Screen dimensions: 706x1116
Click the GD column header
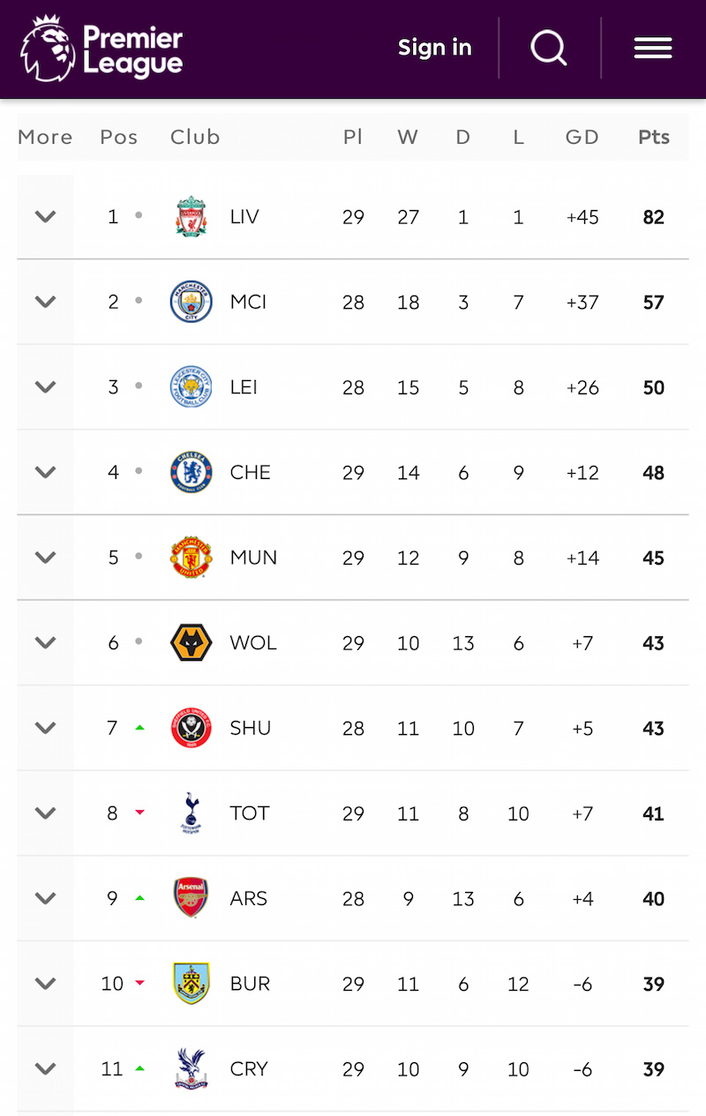click(x=582, y=138)
